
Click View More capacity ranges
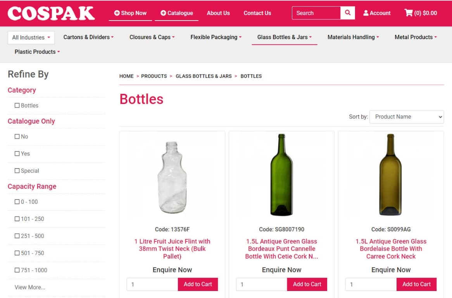[30, 287]
